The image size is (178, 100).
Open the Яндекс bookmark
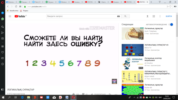[x=24, y=11]
